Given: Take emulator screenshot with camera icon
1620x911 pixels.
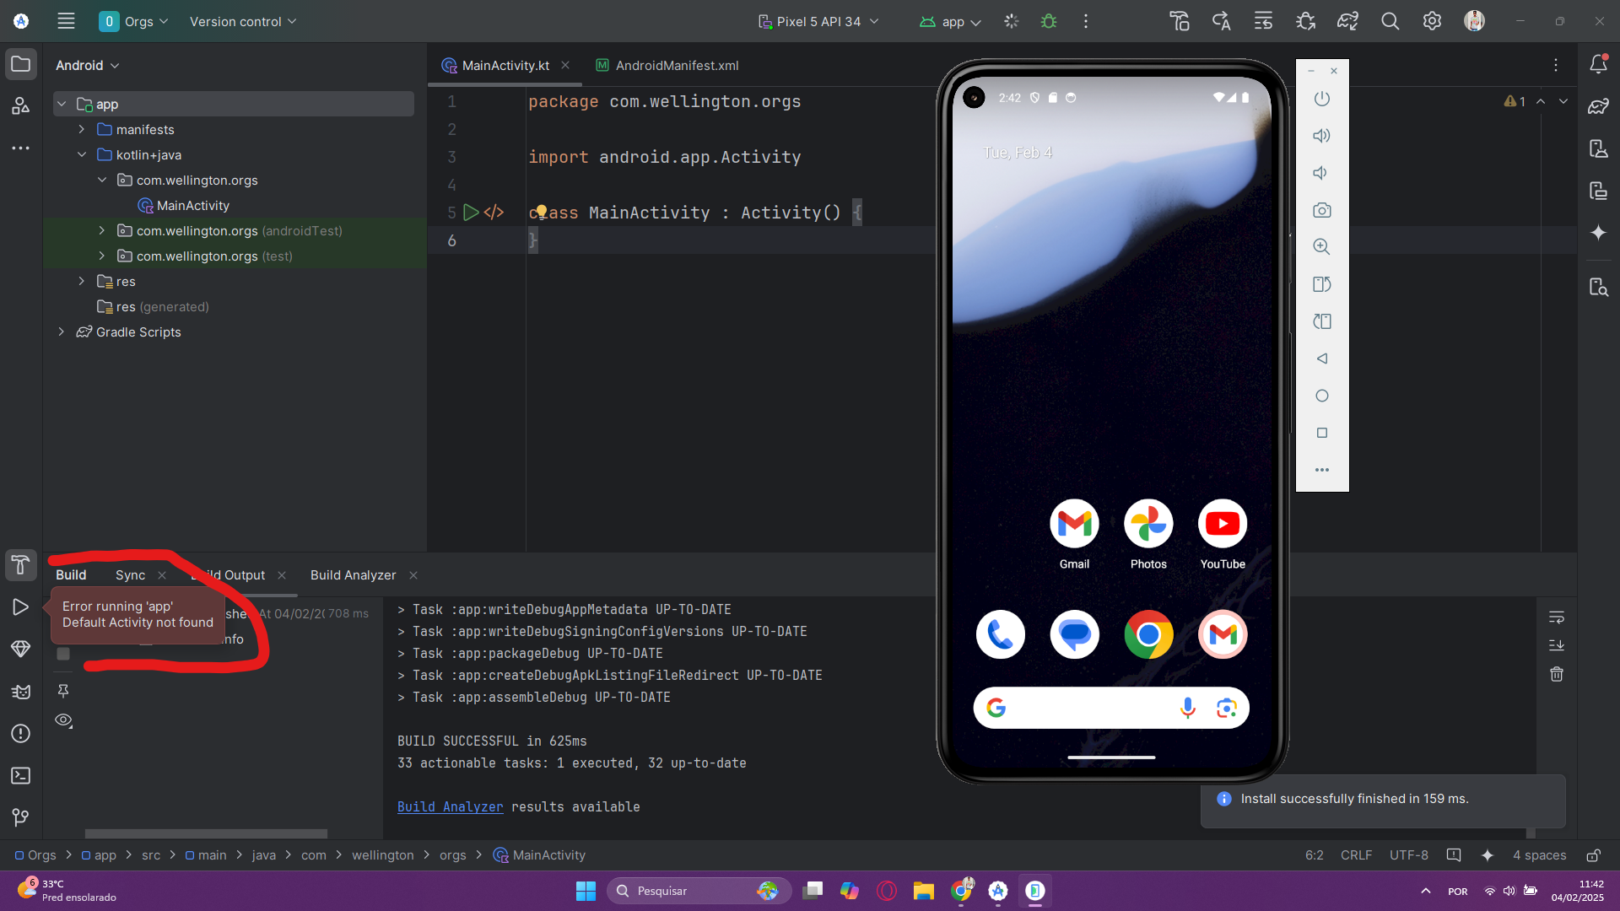Looking at the screenshot, I should coord(1322,210).
